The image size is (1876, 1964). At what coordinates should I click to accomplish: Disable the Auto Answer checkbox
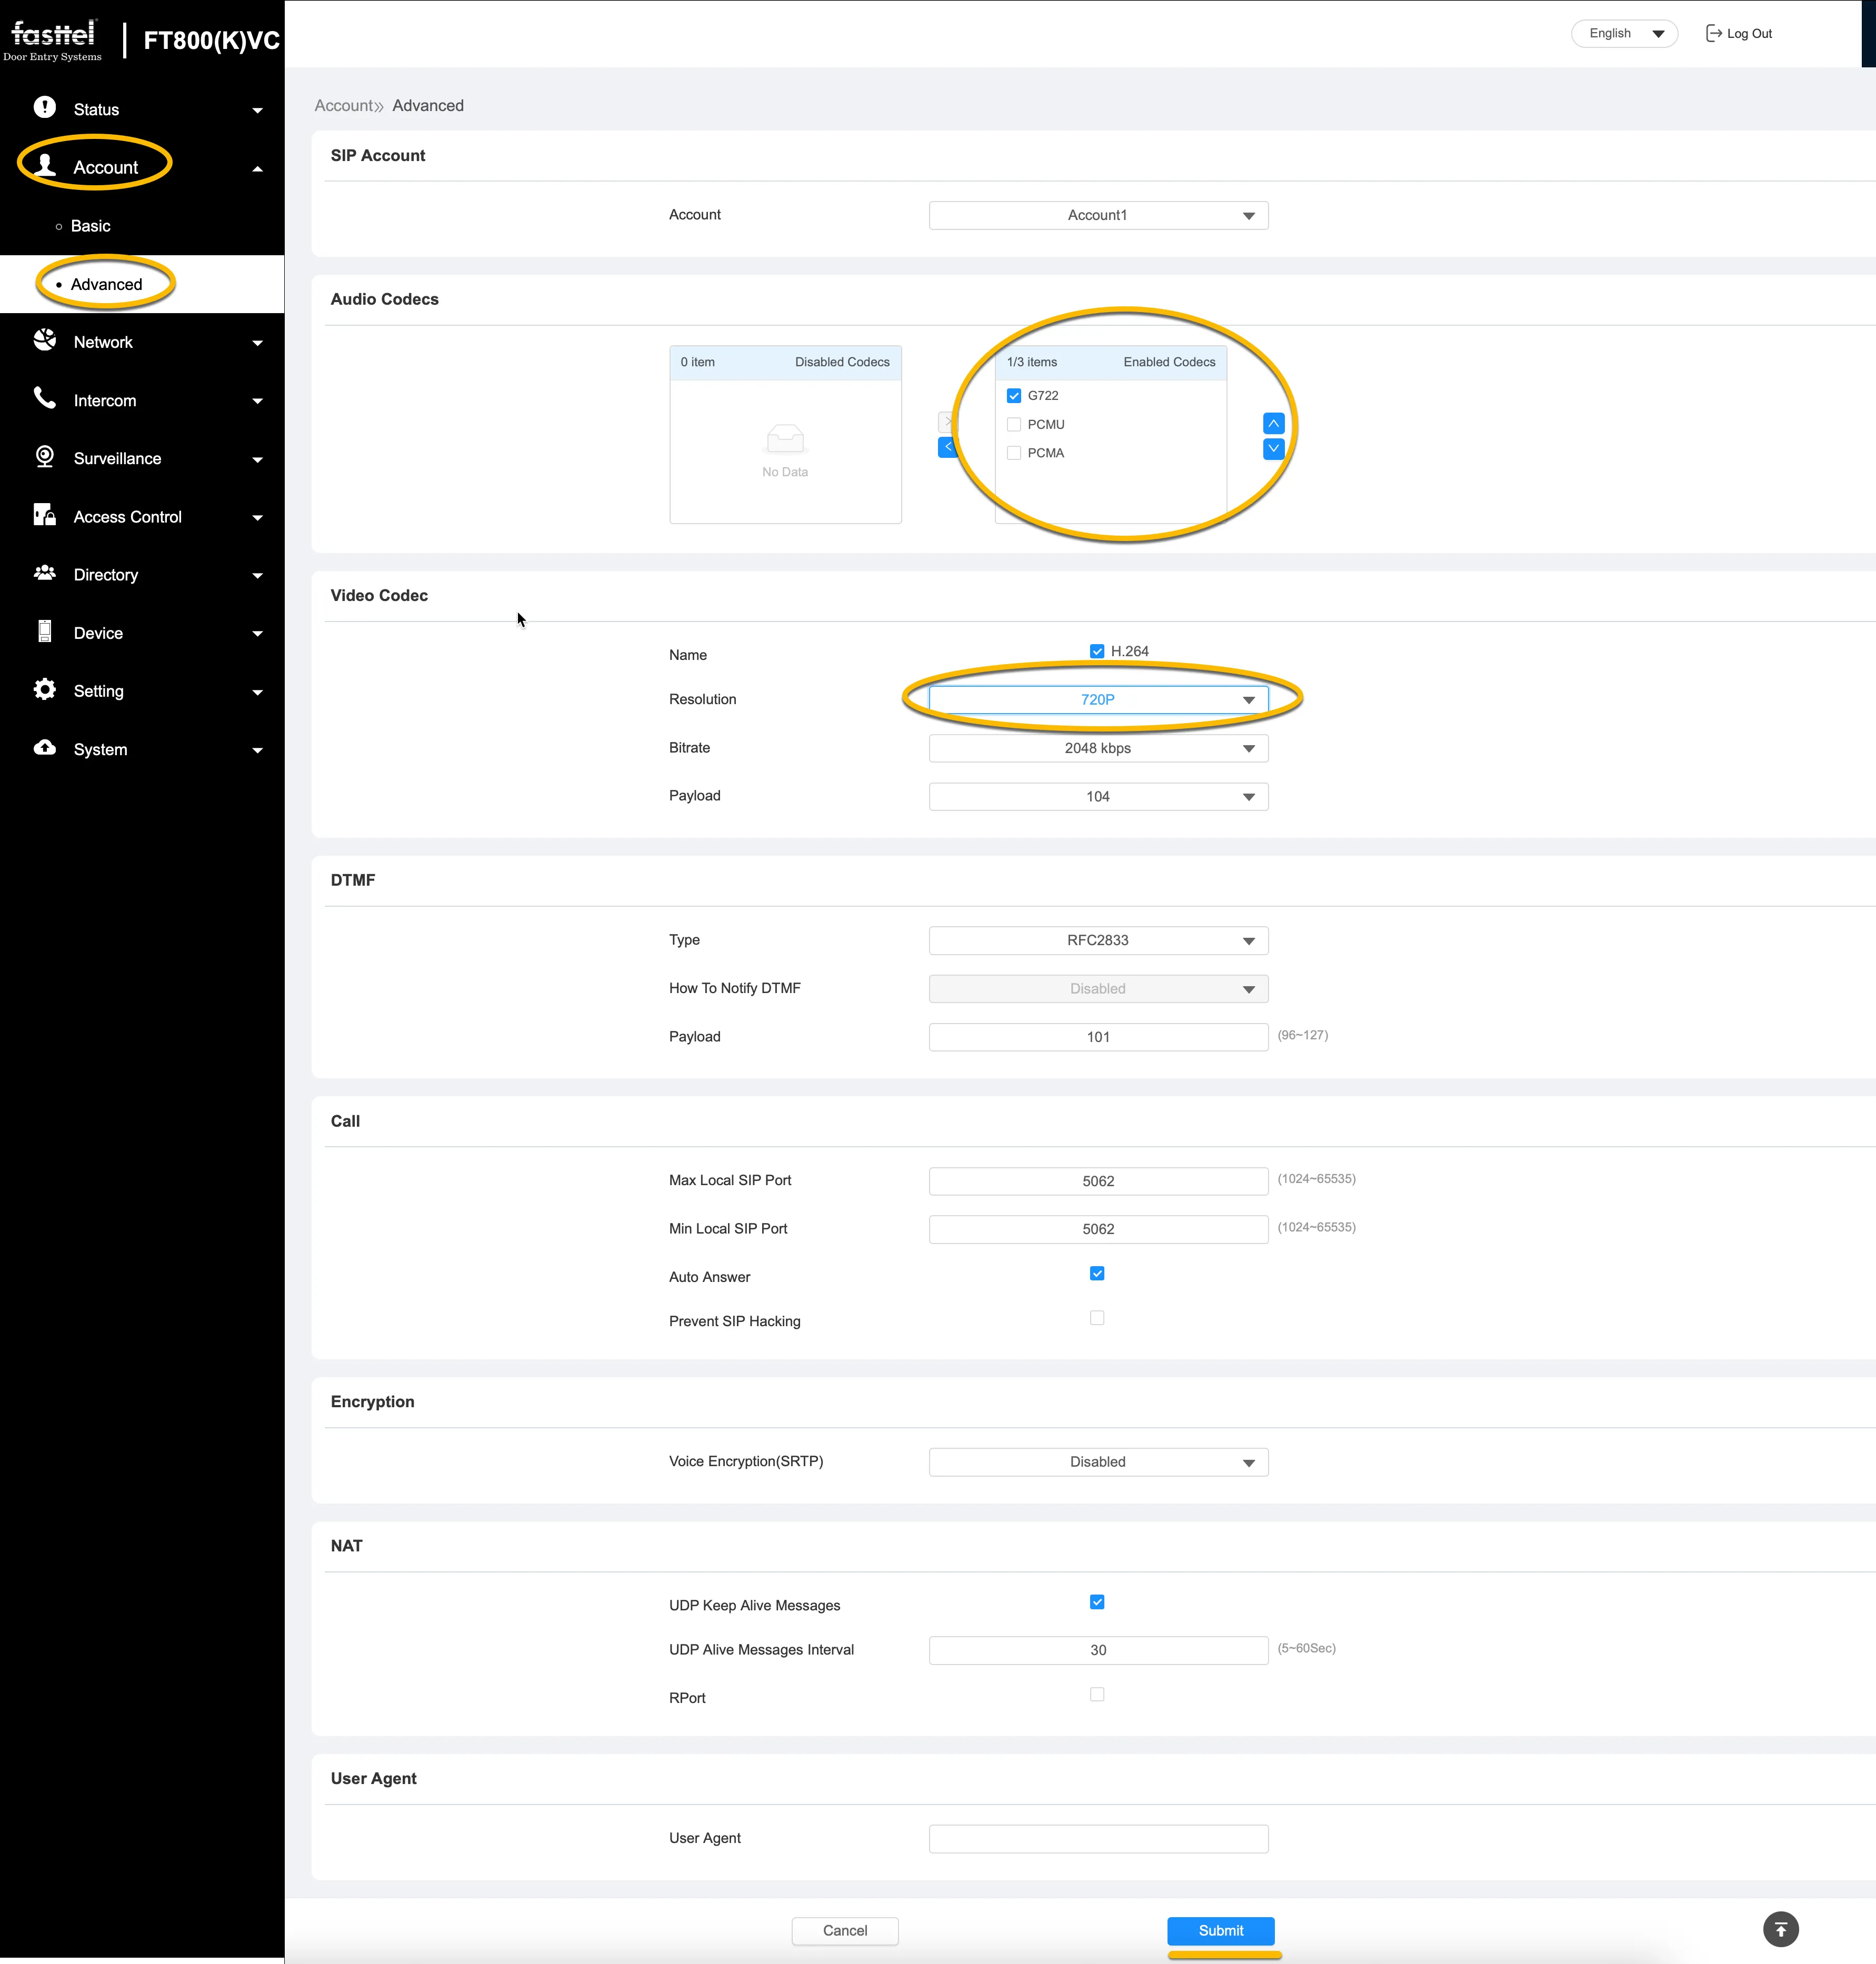pos(1097,1273)
